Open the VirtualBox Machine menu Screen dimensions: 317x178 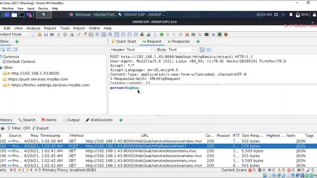coord(8,8)
